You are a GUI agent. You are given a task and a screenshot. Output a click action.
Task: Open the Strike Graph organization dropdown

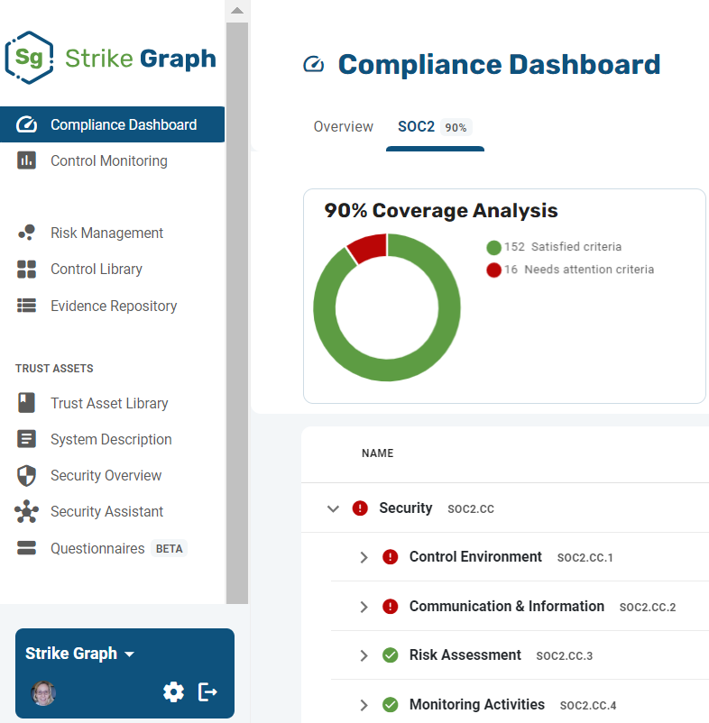tap(79, 654)
